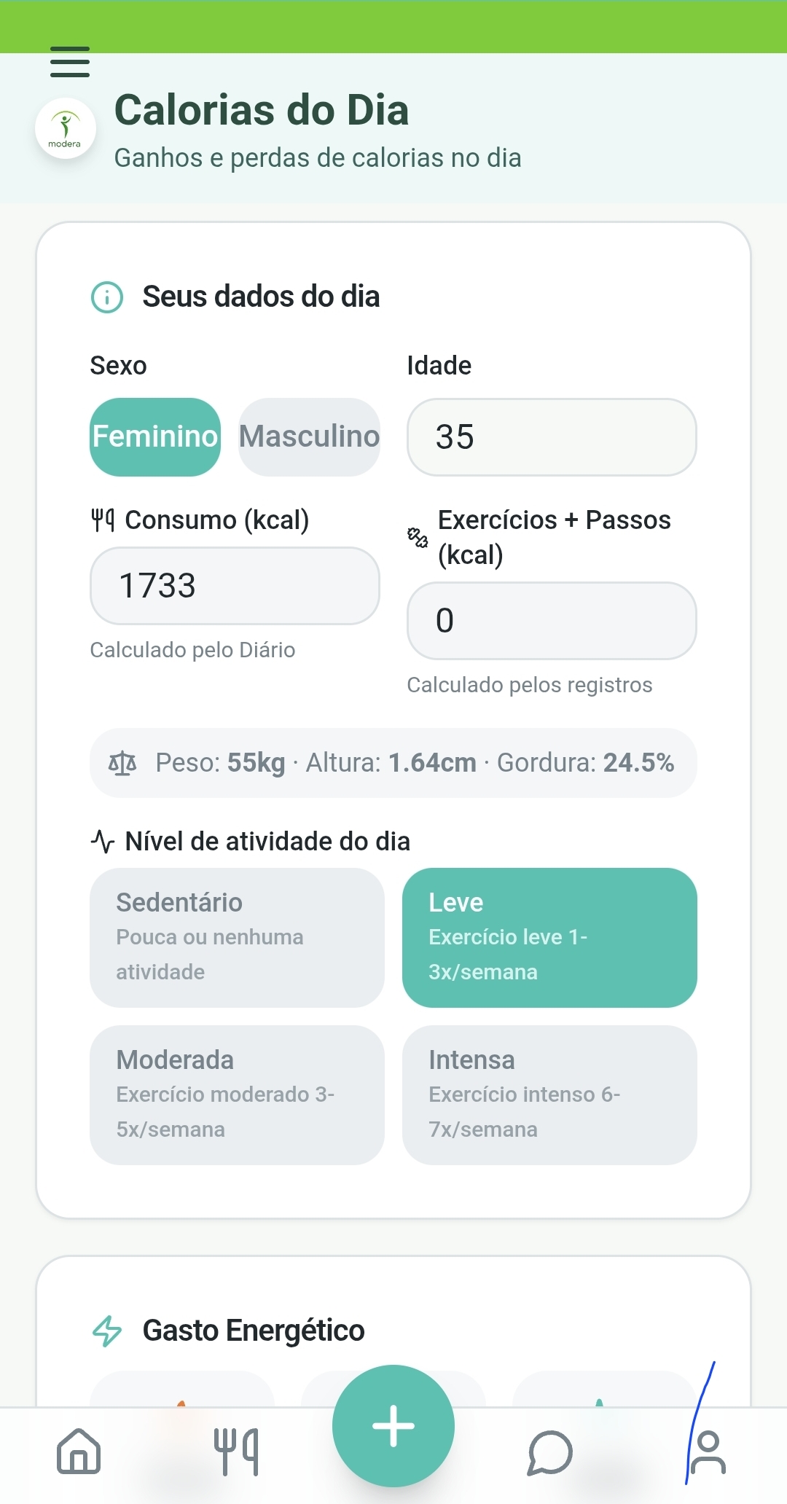The image size is (787, 1504).
Task: Open the hamburger menu
Action: pyautogui.click(x=70, y=62)
